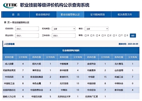Open the 中国纺联 organization entry
Image resolution: width=142 pixels, height=101 pixels.
tap(92, 83)
